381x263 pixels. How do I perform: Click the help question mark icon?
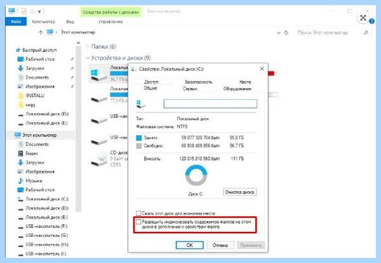[x=371, y=22]
